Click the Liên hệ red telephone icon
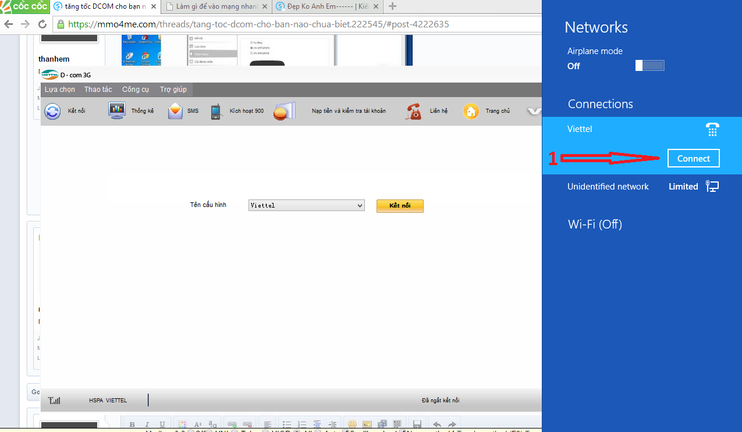This screenshot has height=432, width=742. coord(414,111)
